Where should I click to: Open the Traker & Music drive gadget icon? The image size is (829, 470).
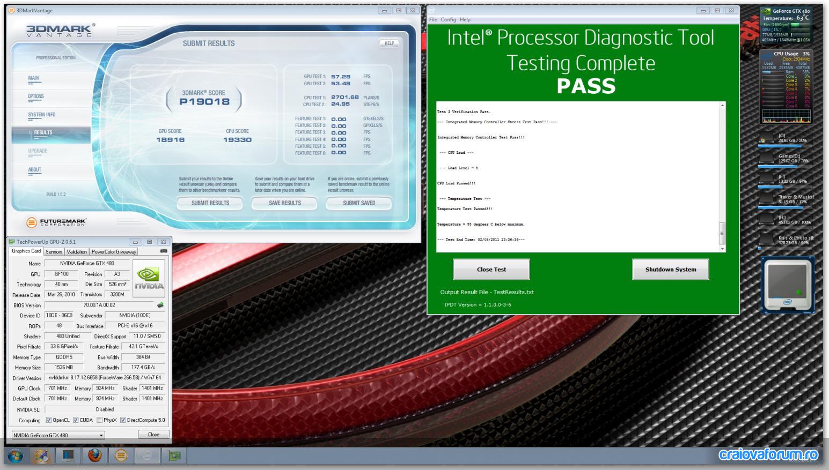coord(766,199)
